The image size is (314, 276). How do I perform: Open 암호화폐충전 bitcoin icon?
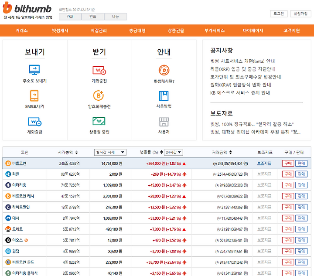pos(99,95)
